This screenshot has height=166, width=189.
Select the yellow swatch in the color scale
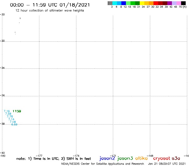click(142, 3)
